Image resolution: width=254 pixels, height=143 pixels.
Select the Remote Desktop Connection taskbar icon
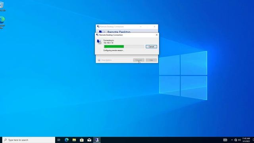click(97, 140)
